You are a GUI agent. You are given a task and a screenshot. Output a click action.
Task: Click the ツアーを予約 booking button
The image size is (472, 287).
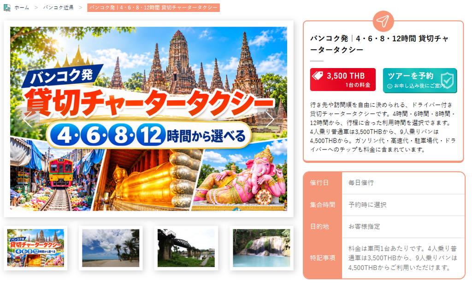(420, 80)
